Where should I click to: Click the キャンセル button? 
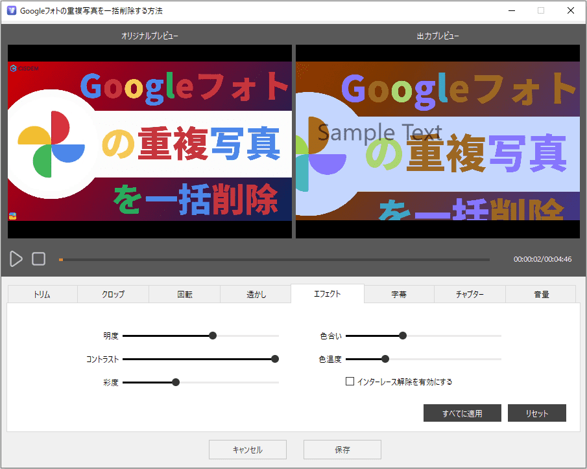tap(247, 450)
